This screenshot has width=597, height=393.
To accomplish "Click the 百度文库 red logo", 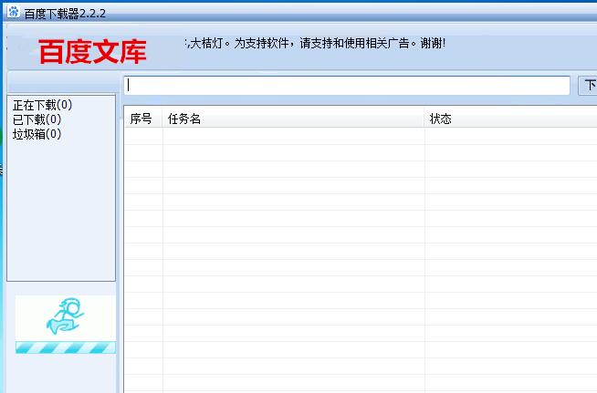I will point(92,51).
